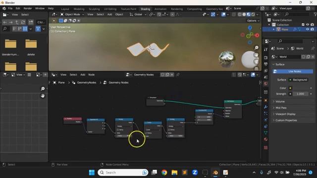Hide Collection with eye icon in outliner

tap(308, 25)
